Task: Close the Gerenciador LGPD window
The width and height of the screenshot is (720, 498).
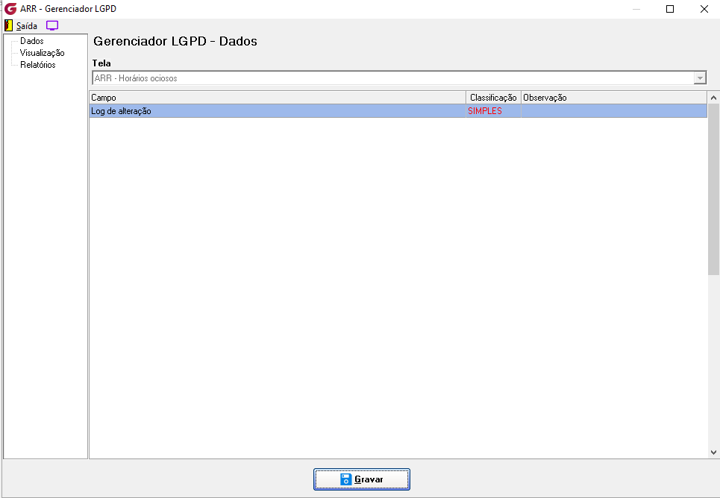Action: [x=704, y=9]
